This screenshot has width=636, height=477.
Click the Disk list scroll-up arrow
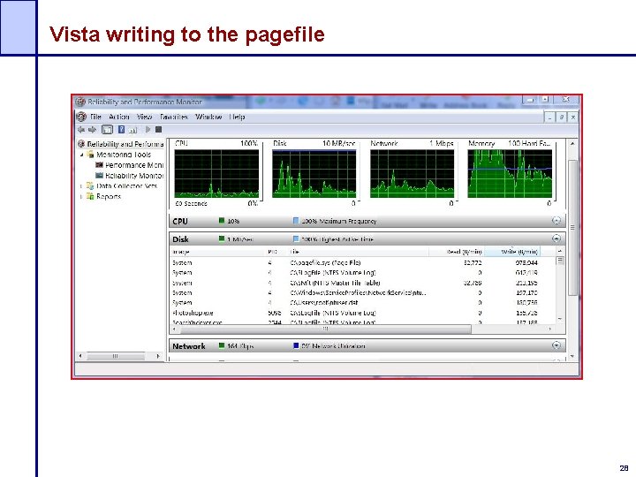click(x=560, y=252)
